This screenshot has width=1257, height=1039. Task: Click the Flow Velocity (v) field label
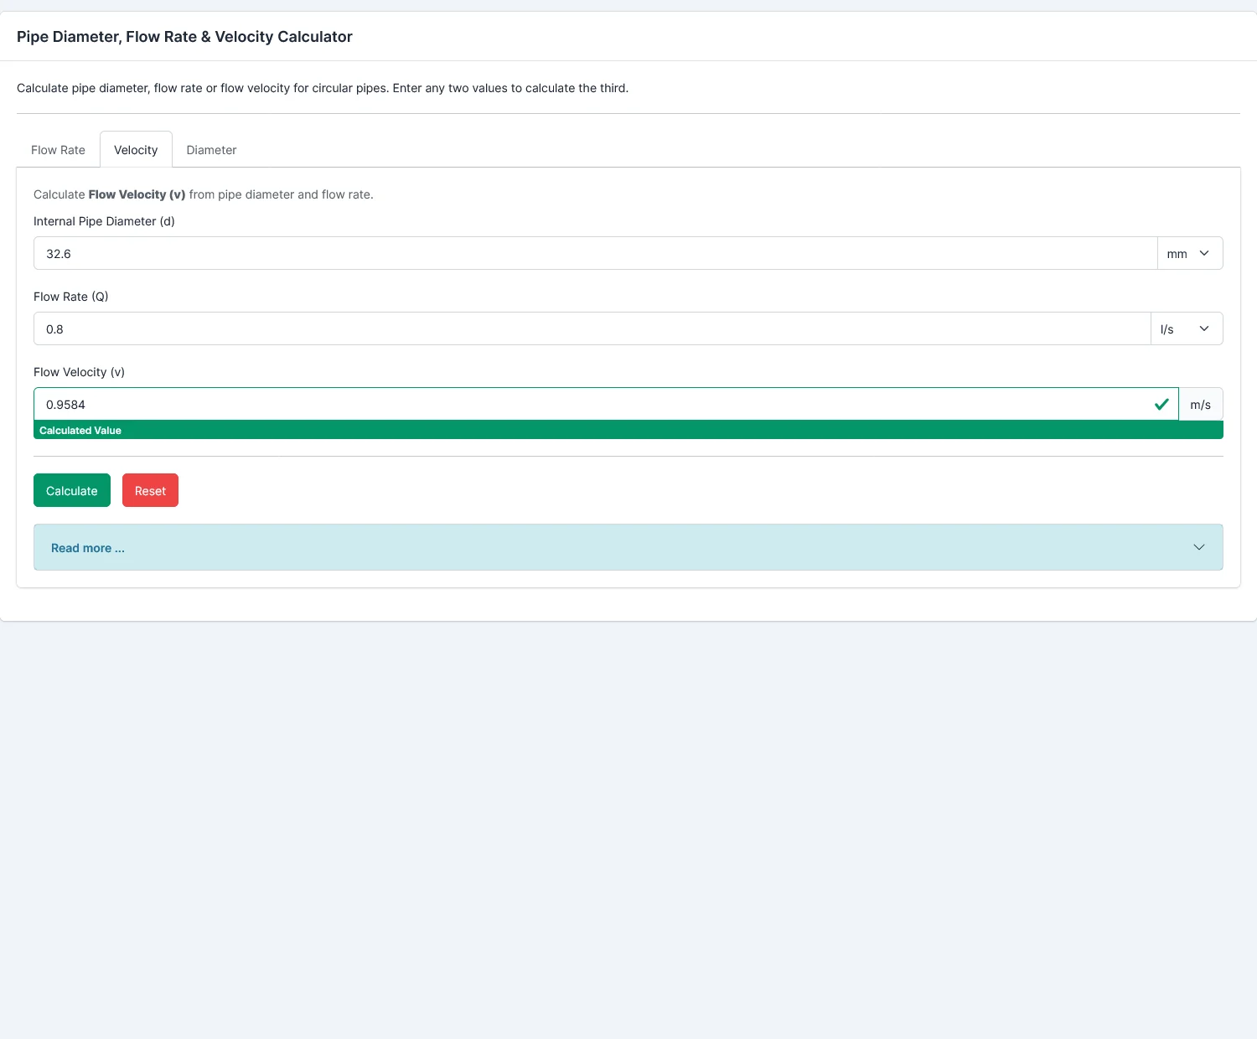[79, 372]
